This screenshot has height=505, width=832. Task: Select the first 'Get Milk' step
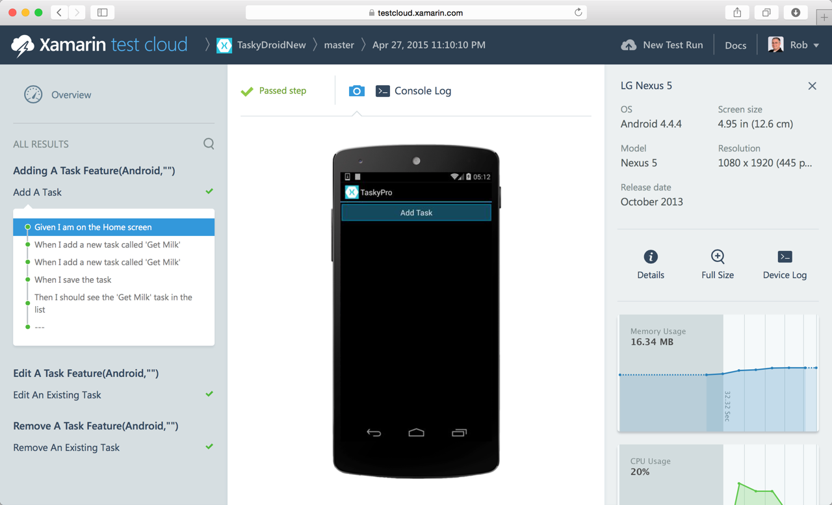click(107, 244)
